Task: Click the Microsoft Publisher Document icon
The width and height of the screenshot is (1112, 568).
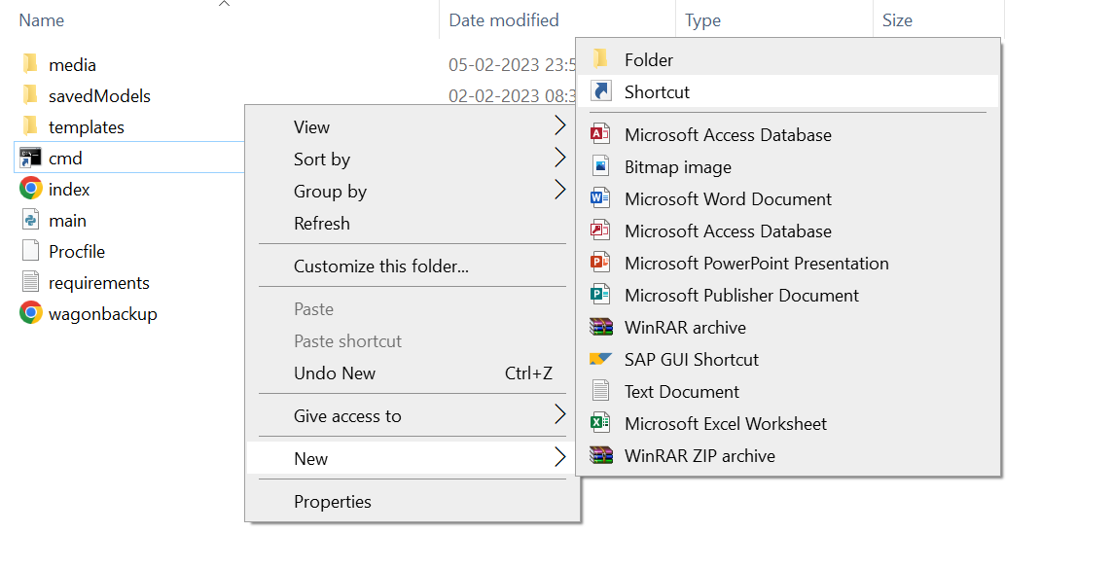Action: coord(600,295)
